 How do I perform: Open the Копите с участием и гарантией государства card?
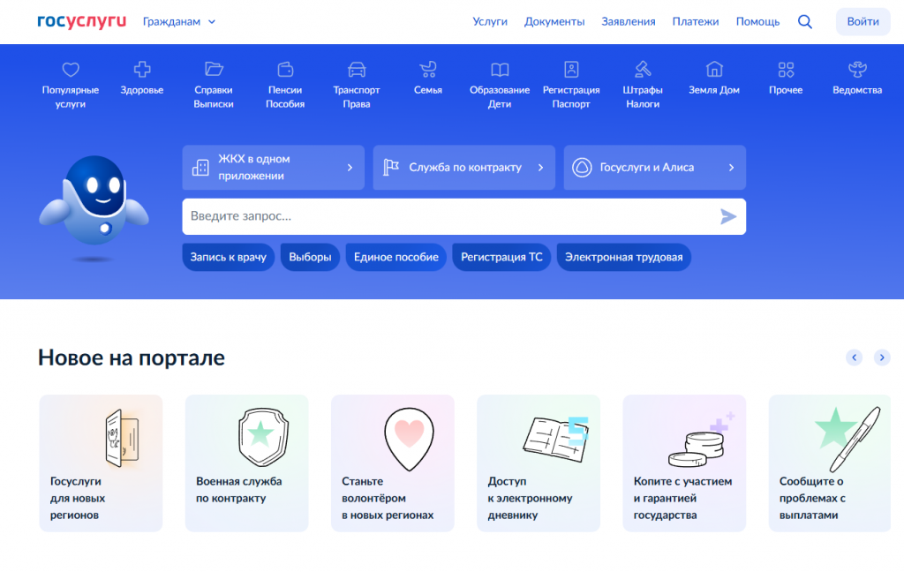(x=684, y=463)
